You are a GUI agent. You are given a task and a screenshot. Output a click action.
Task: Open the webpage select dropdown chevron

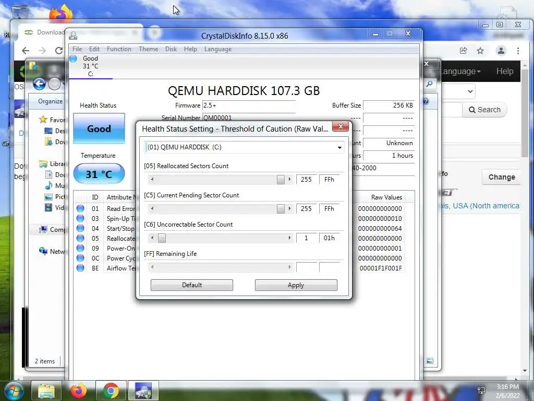(470, 91)
